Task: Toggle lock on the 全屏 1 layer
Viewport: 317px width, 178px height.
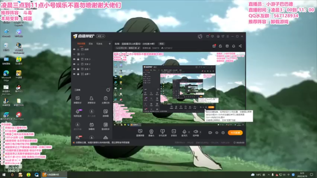Action: [x=78, y=74]
